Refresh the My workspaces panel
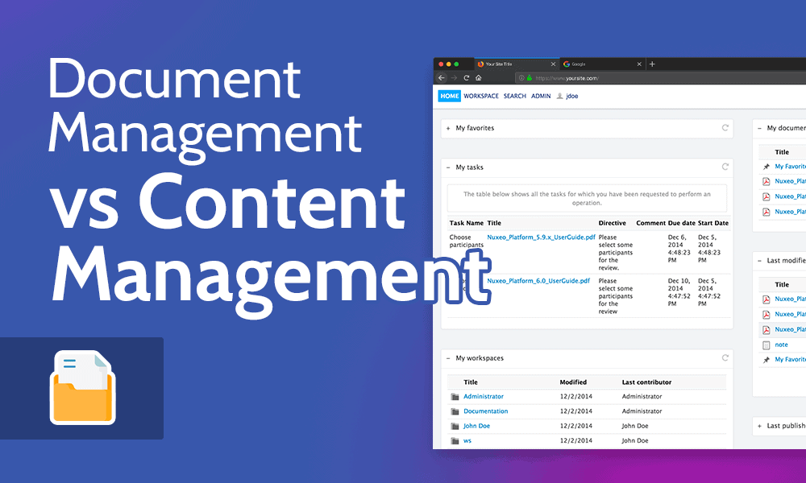 pos(725,357)
